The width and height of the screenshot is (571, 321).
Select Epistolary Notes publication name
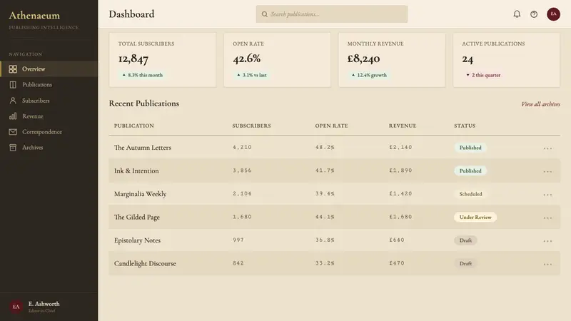point(137,240)
